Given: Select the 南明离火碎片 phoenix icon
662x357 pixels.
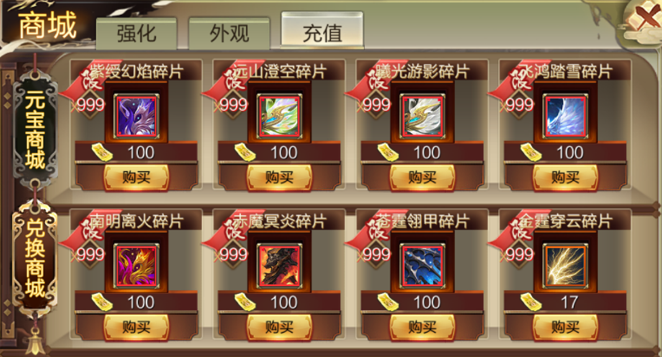Looking at the screenshot, I should click(136, 265).
